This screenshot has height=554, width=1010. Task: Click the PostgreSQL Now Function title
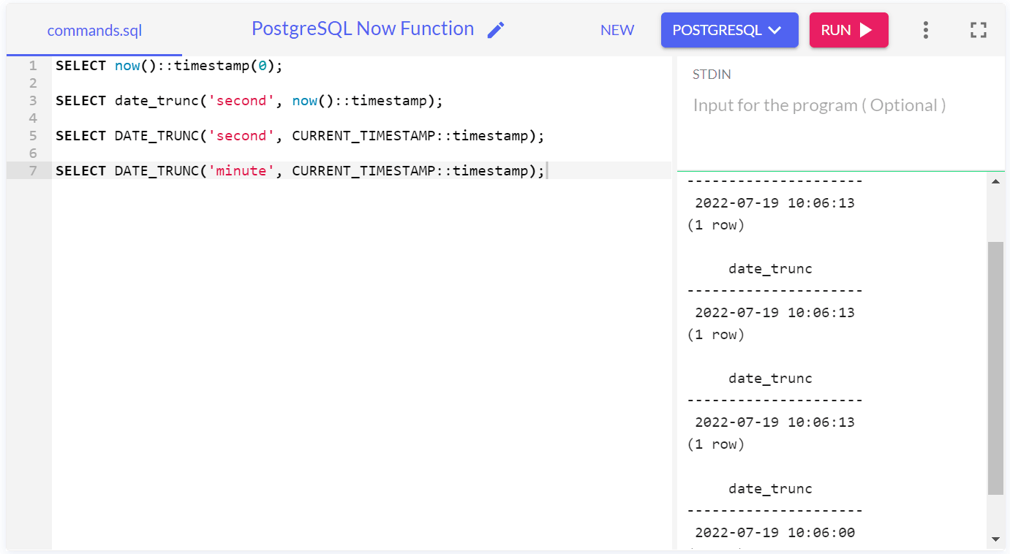[363, 29]
